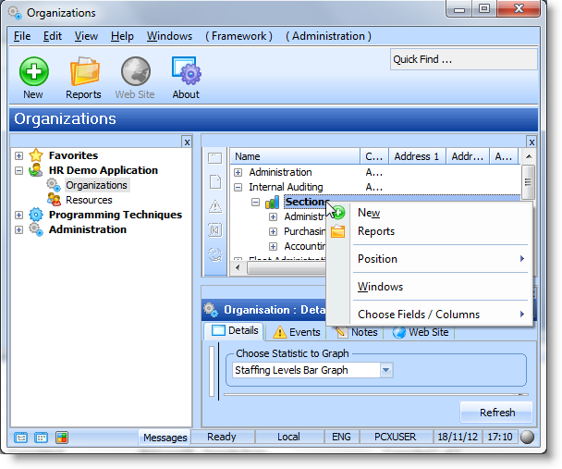Viewport: 562px width, 469px height.
Task: Click the calendar-style status bar icon
Action: click(42, 438)
